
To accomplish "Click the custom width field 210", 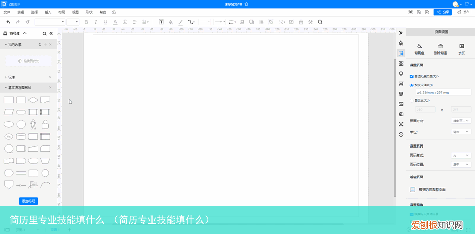I will (x=425, y=110).
